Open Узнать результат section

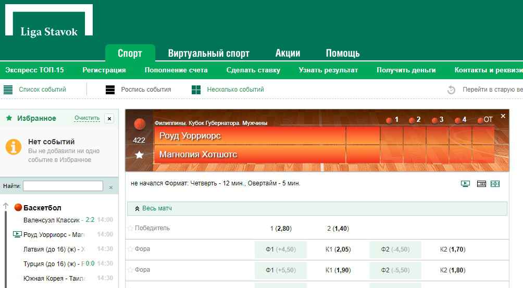point(328,70)
